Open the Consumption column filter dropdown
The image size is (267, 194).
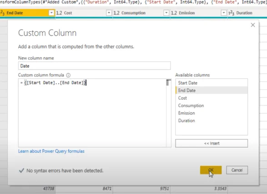(166, 13)
